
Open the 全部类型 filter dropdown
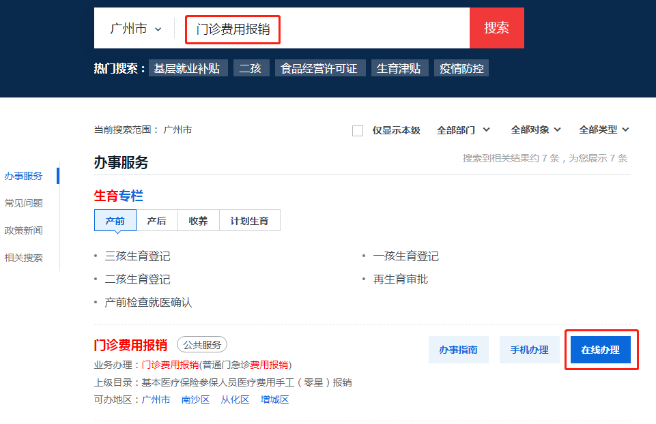pos(603,130)
